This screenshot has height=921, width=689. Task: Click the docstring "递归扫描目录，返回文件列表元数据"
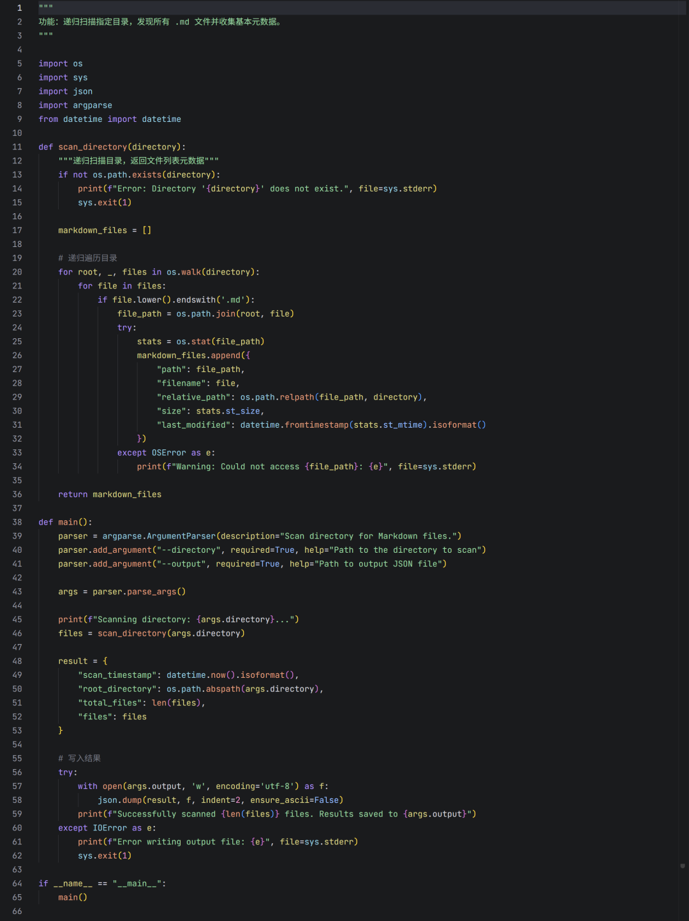(x=138, y=161)
